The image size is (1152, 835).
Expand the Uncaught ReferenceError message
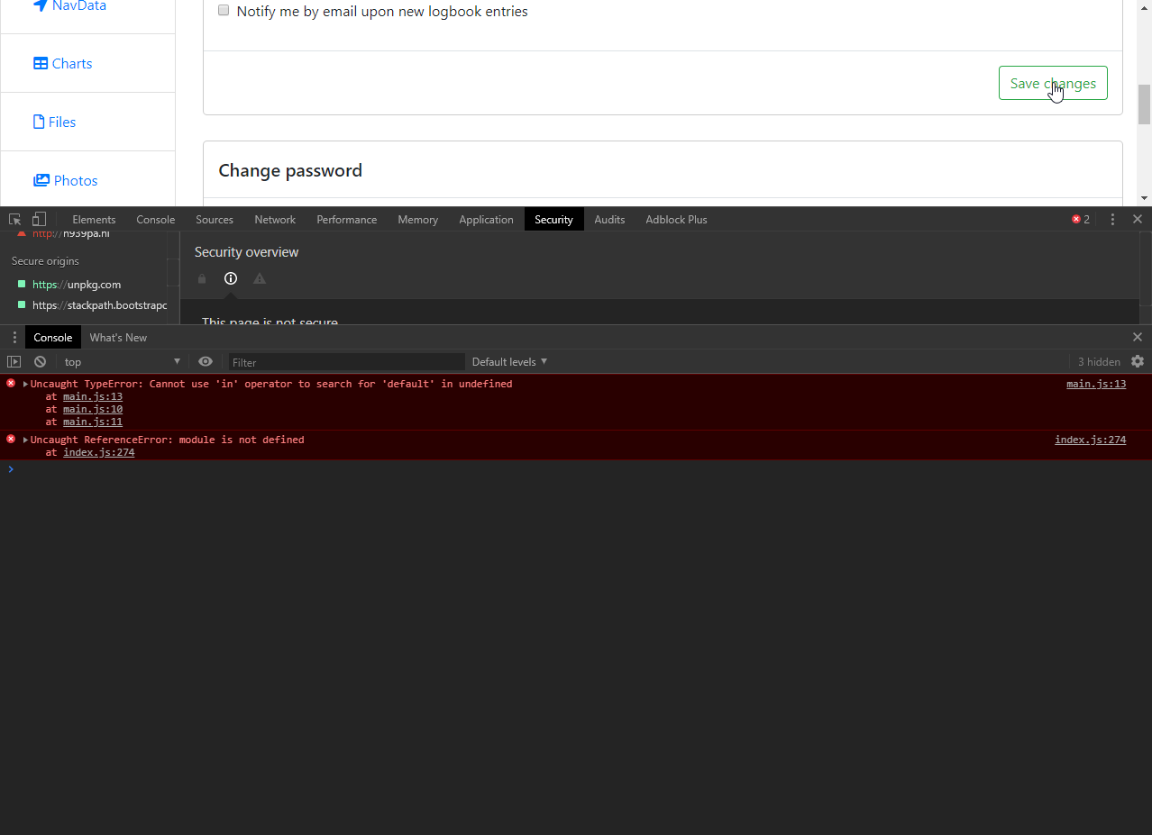click(26, 440)
